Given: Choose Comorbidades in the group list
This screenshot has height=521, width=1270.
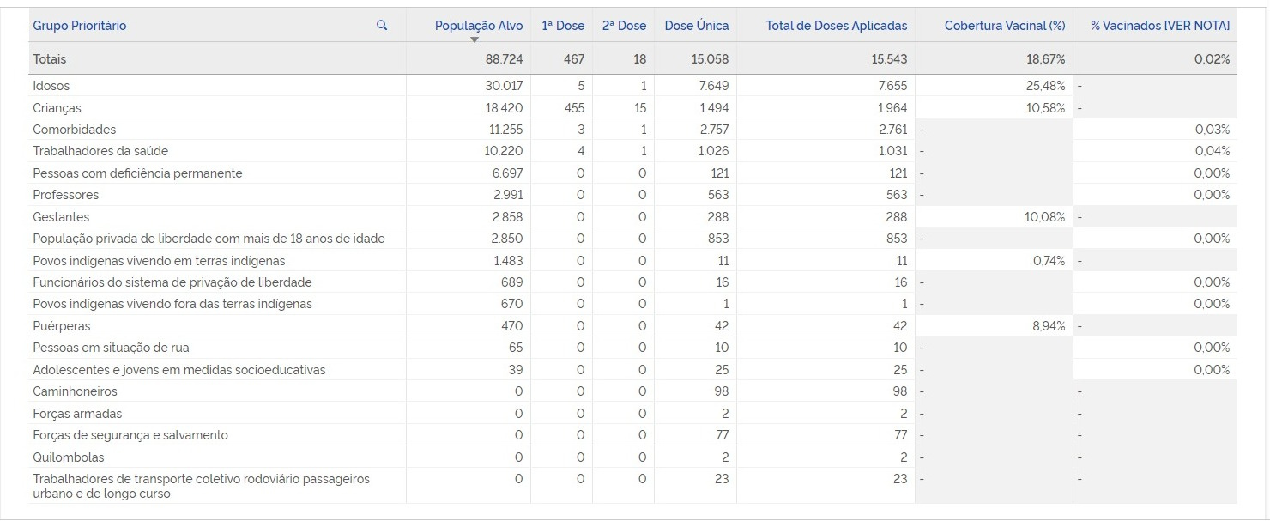Looking at the screenshot, I should click(74, 130).
